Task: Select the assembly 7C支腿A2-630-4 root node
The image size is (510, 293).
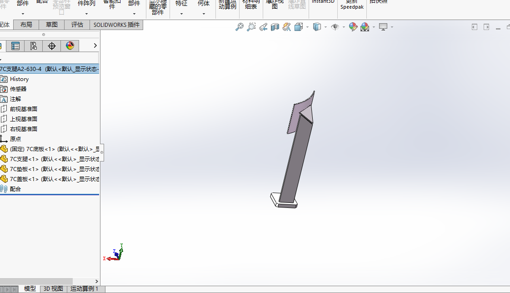Action: coord(50,69)
